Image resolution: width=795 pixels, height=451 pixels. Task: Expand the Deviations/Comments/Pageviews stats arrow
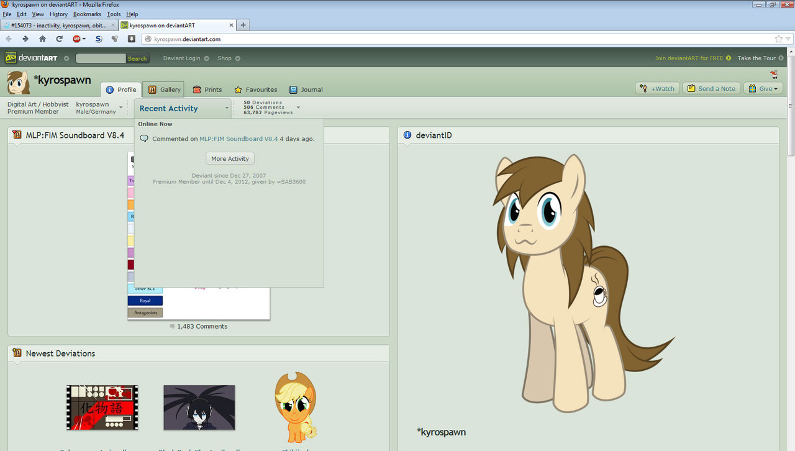[x=298, y=107]
